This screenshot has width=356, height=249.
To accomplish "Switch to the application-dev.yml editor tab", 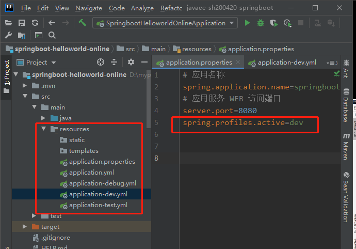I will point(282,63).
